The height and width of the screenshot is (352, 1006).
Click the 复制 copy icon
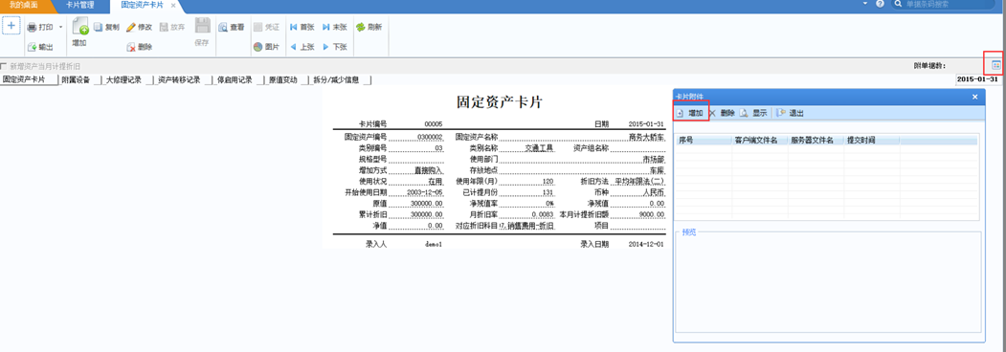click(99, 28)
